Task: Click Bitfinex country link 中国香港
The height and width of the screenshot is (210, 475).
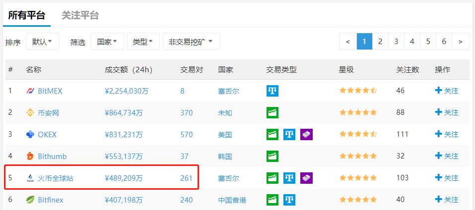Action: [x=232, y=200]
